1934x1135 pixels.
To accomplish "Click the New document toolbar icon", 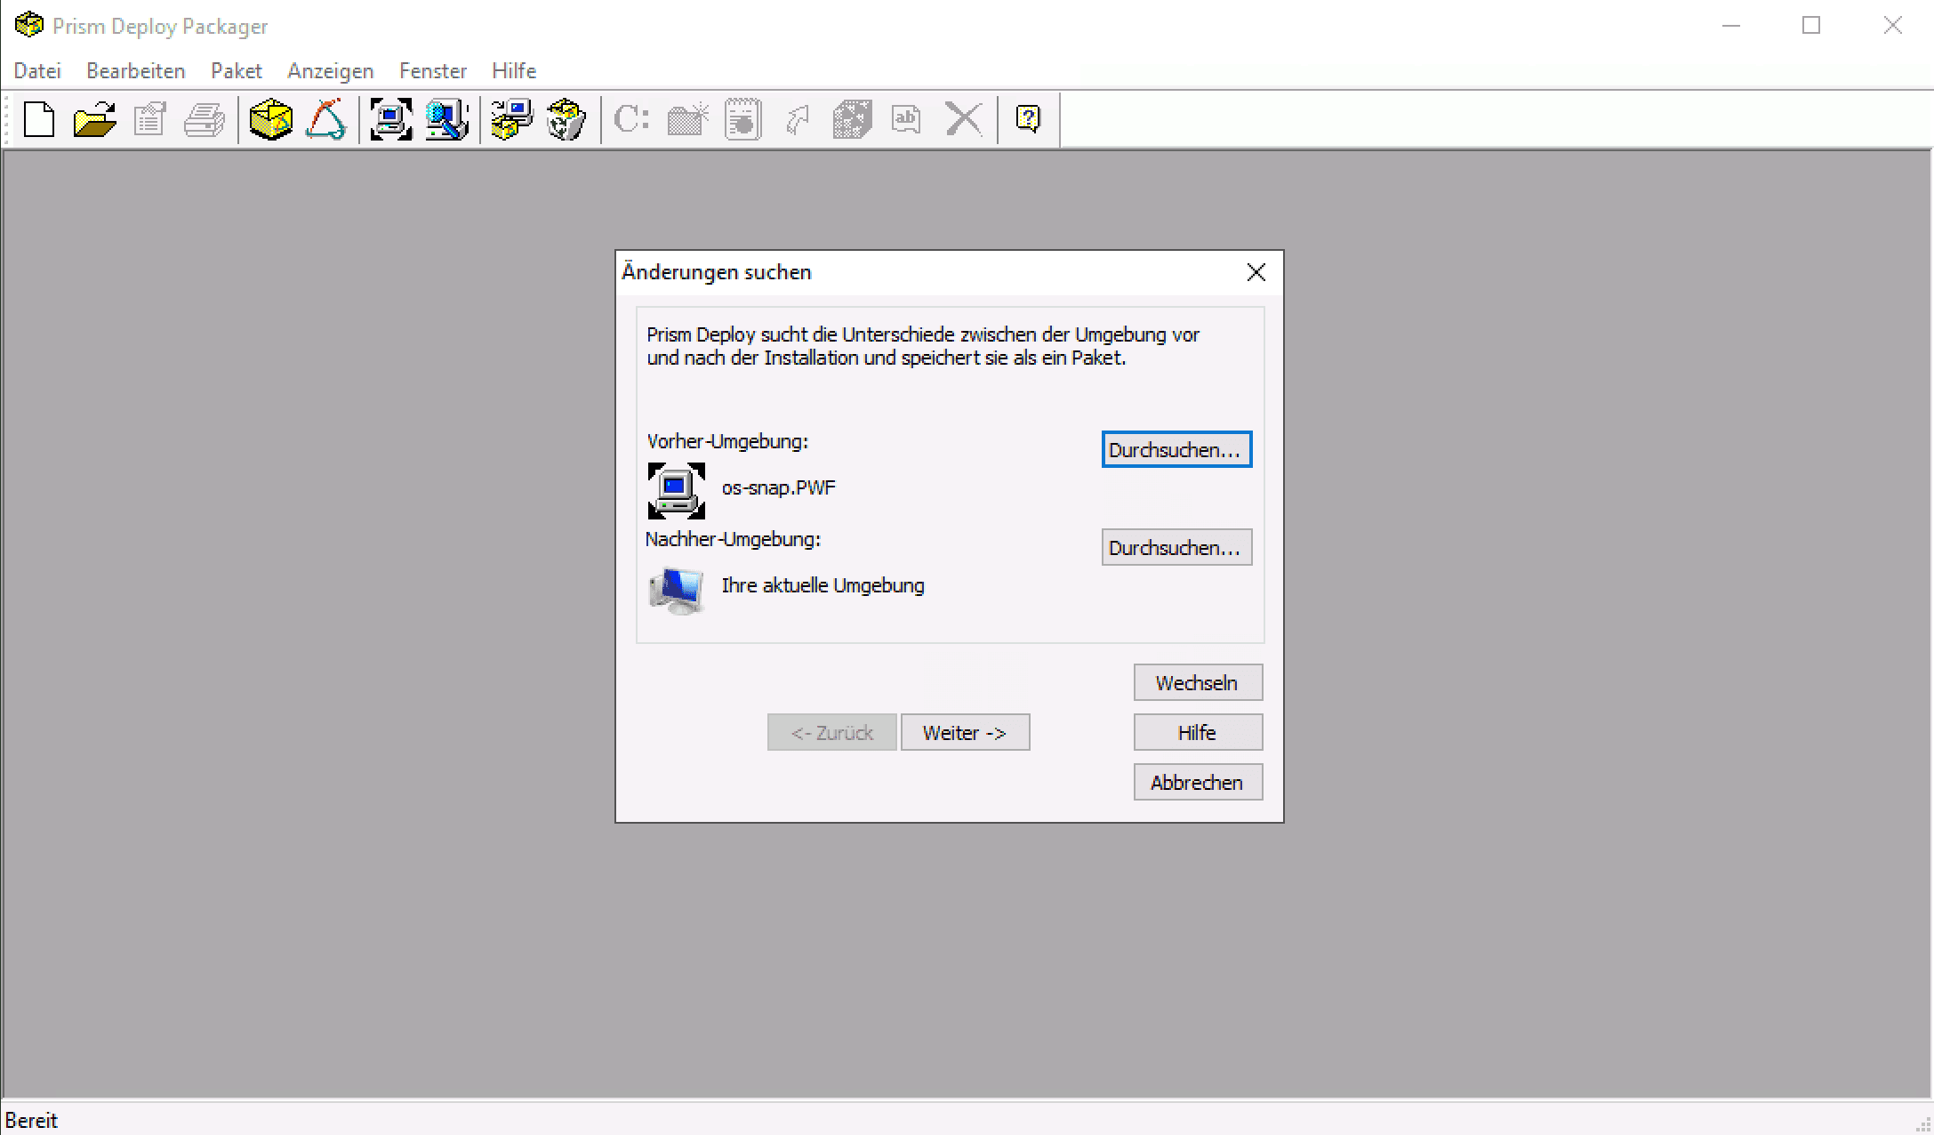I will (x=39, y=119).
